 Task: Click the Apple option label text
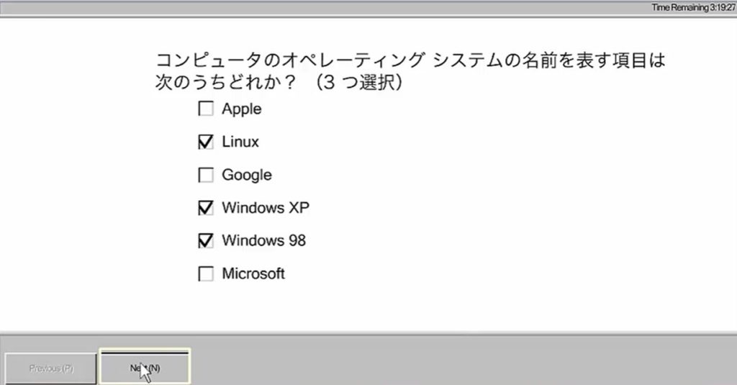pos(241,109)
